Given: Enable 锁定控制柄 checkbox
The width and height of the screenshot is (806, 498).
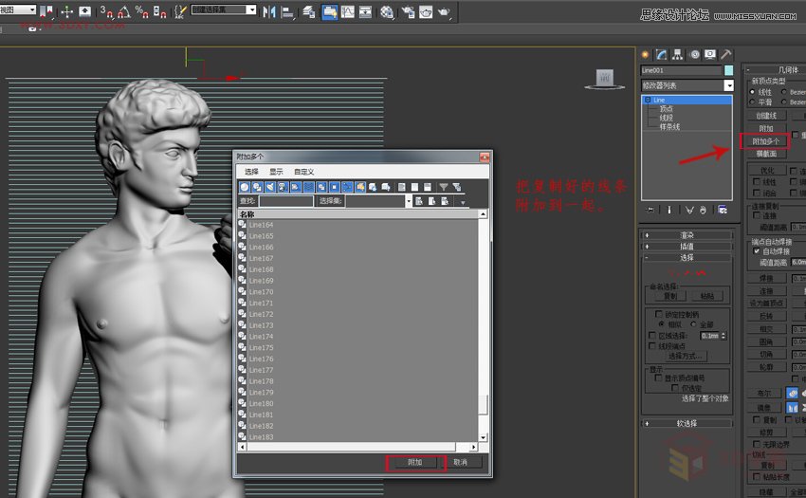Looking at the screenshot, I should (x=658, y=314).
